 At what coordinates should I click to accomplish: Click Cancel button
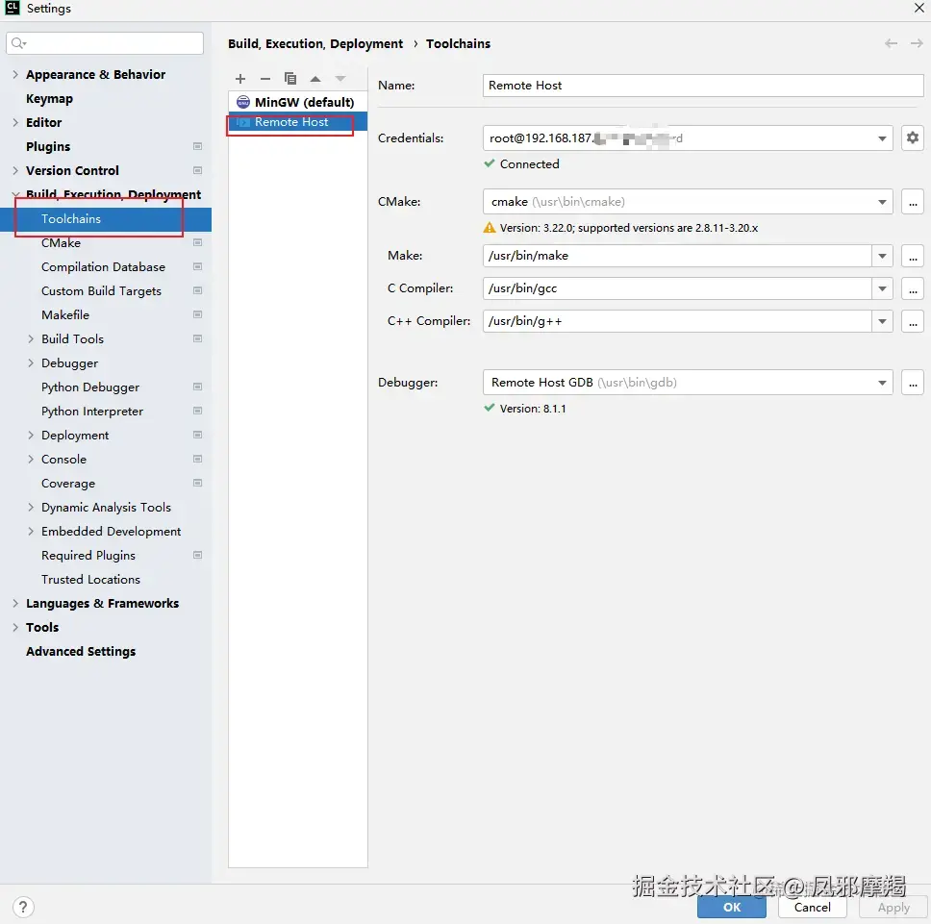813,908
